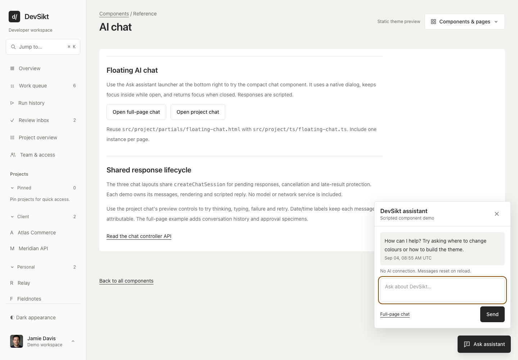
Task: Click the Team & access people icon
Action: (x=13, y=155)
